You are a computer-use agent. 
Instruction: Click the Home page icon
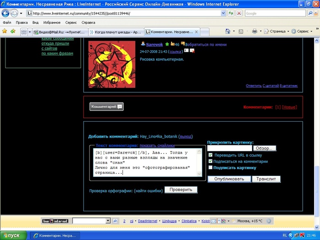228,31
